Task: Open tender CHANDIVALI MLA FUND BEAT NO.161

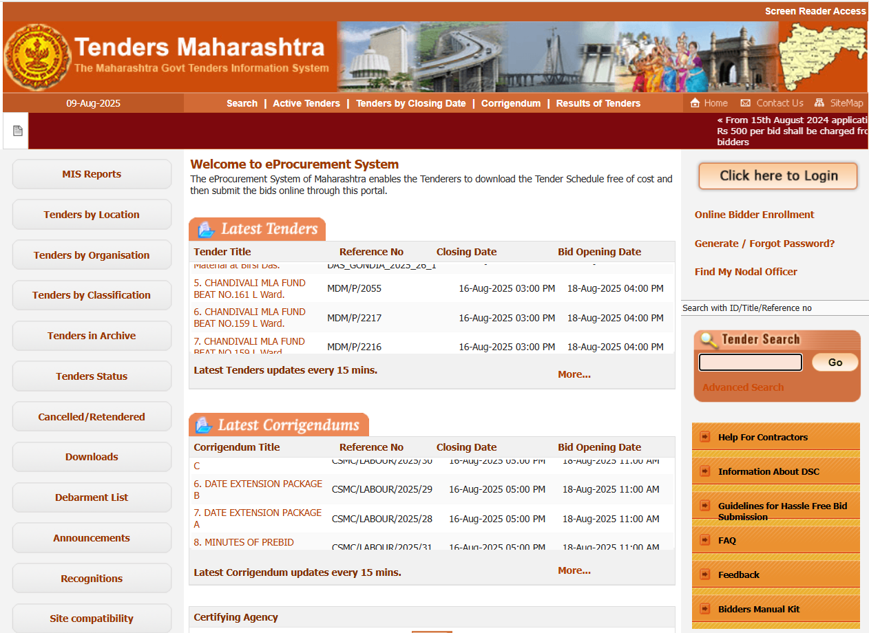Action: (249, 288)
